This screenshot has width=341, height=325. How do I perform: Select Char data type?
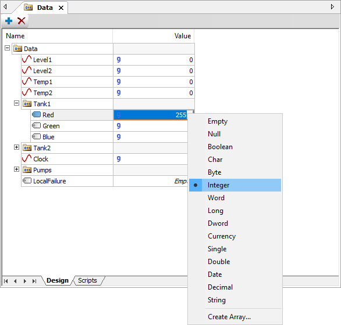pos(235,160)
